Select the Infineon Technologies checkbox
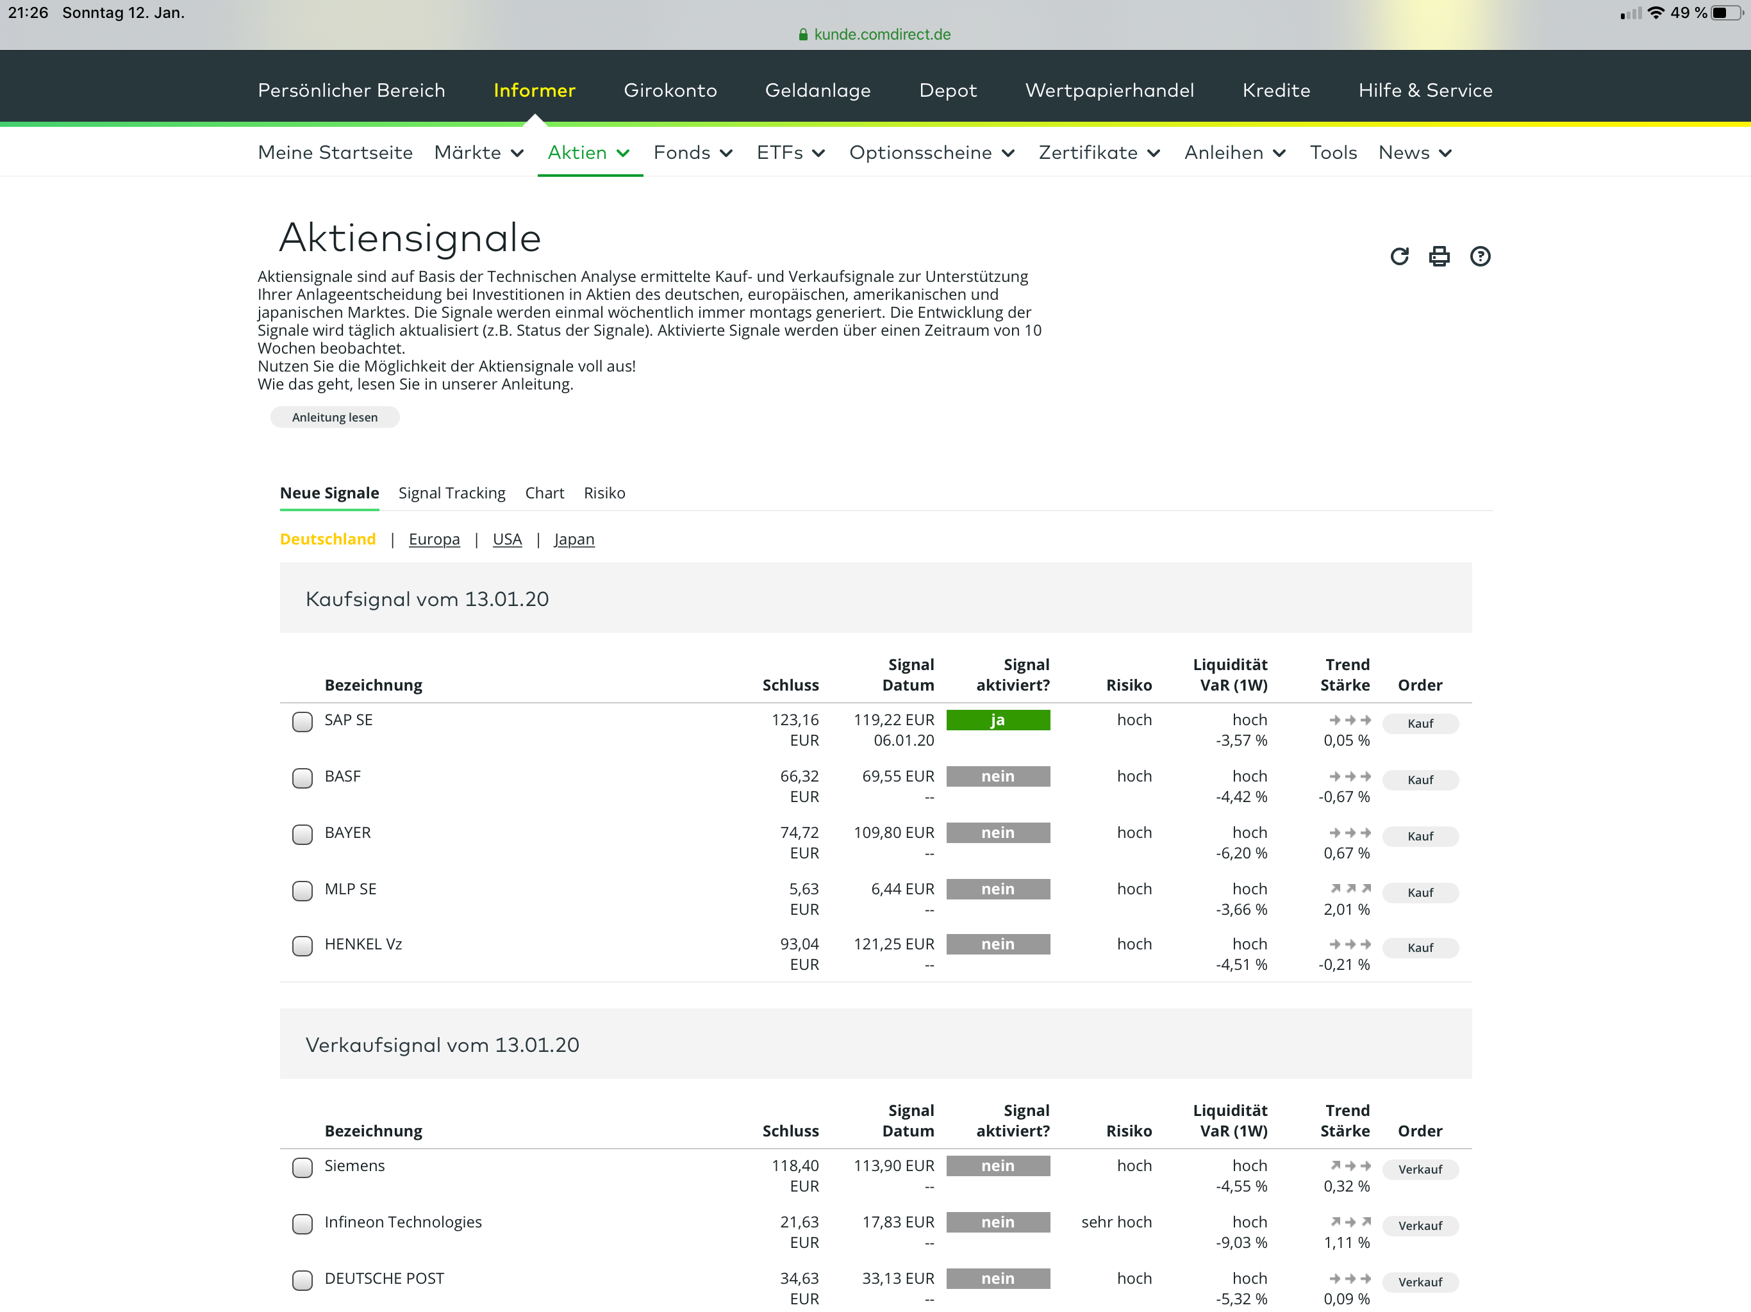1751x1312 pixels. [303, 1224]
